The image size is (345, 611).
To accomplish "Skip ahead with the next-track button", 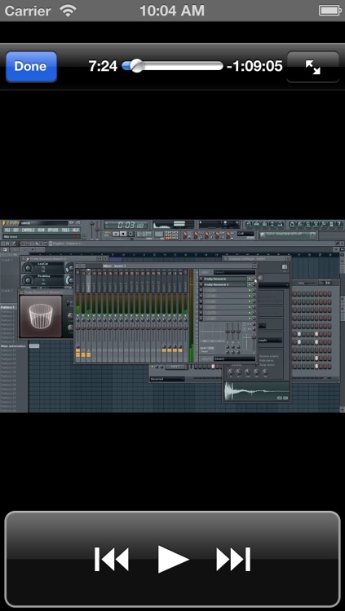I will click(x=233, y=559).
